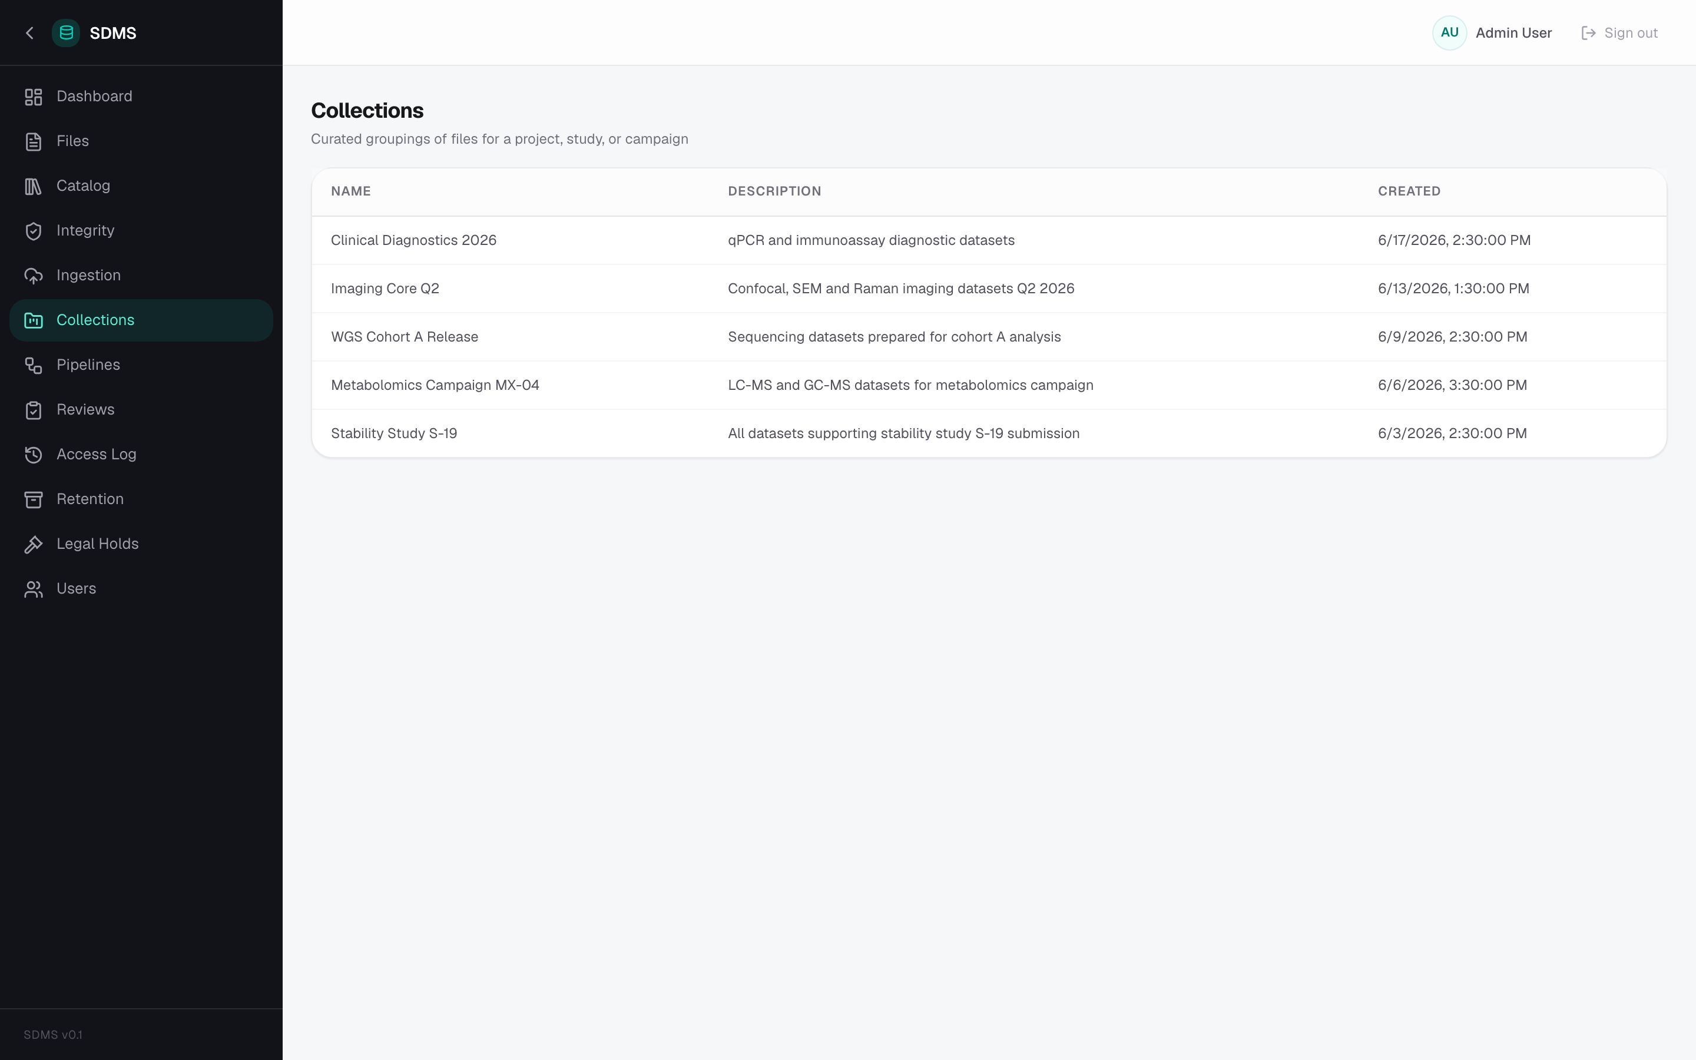Click the Legal Holds gavel icon

pyautogui.click(x=34, y=545)
